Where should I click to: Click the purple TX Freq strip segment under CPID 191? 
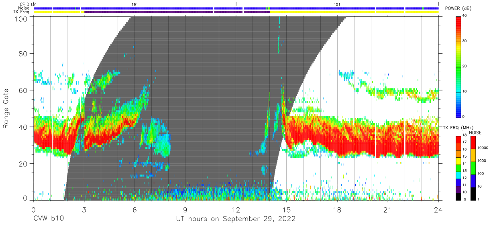point(177,12)
